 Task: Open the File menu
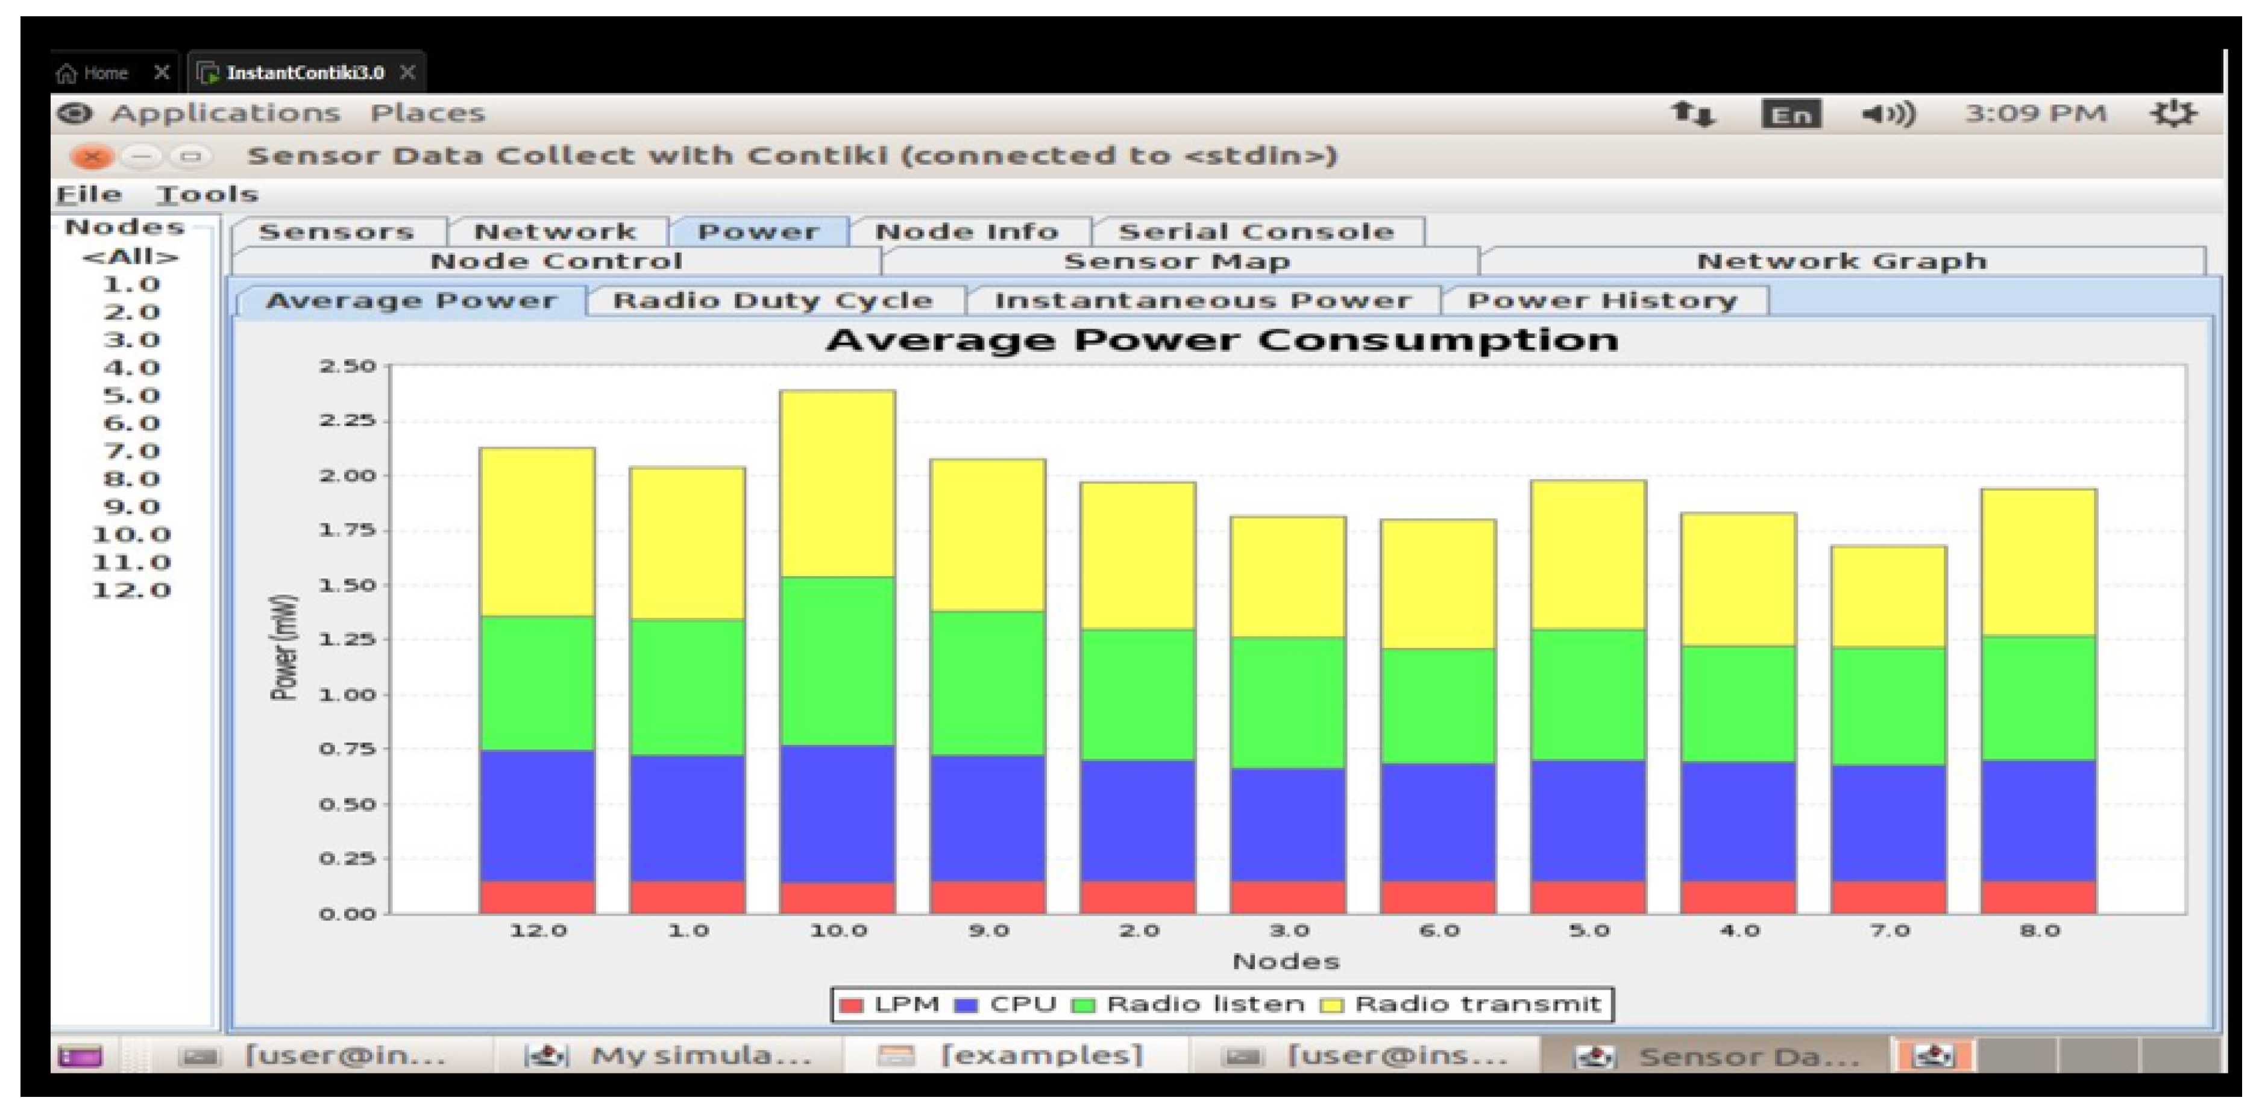(89, 194)
